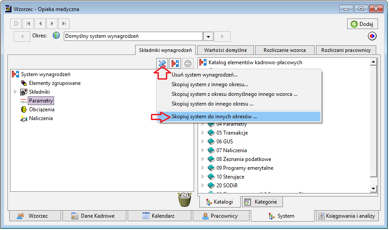Expand the 06 GUS catalog

click(x=203, y=142)
